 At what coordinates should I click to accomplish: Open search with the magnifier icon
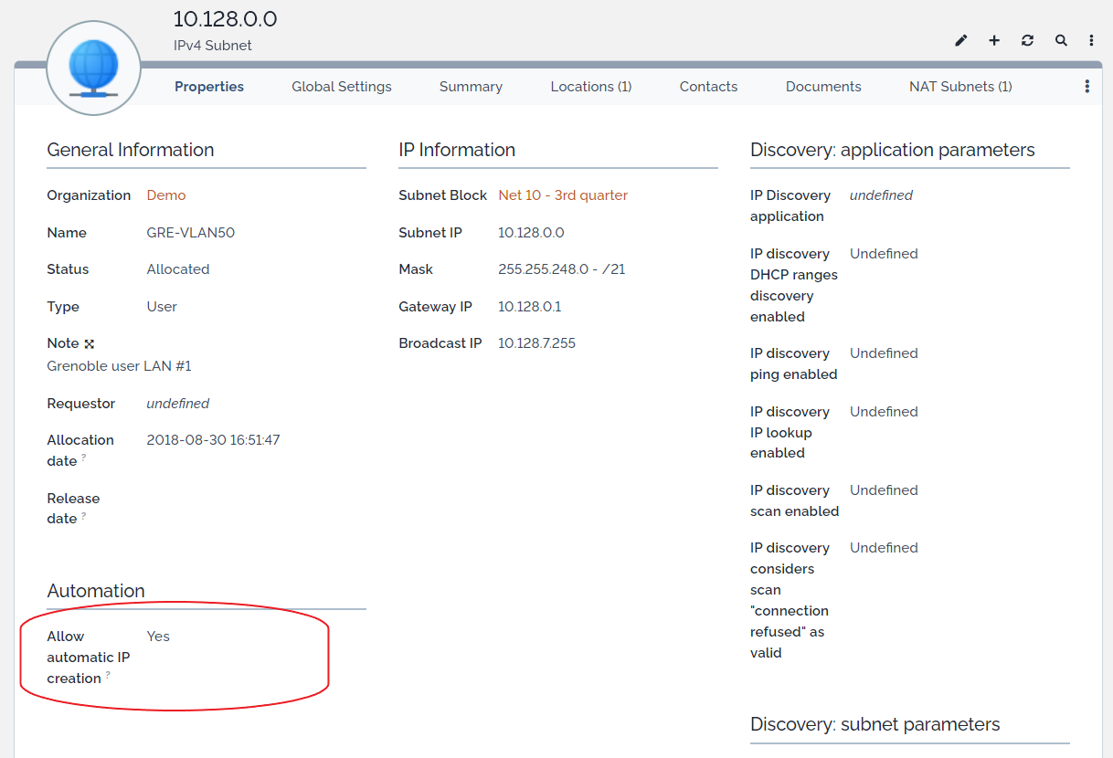(1061, 40)
